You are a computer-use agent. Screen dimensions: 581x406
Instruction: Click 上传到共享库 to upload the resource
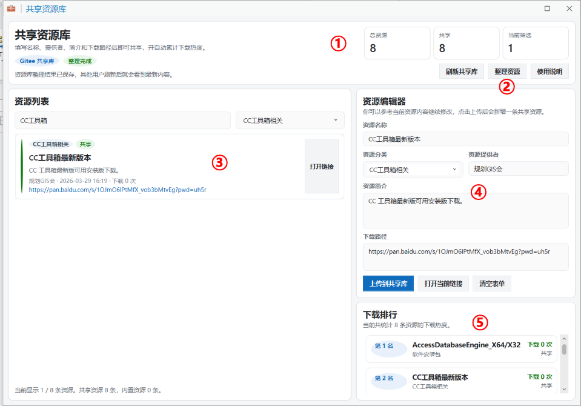(x=388, y=284)
